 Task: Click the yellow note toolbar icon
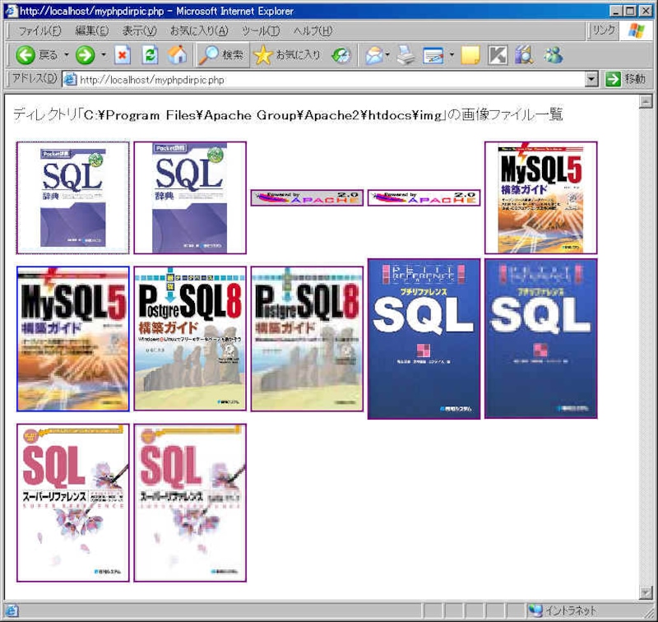coord(470,55)
